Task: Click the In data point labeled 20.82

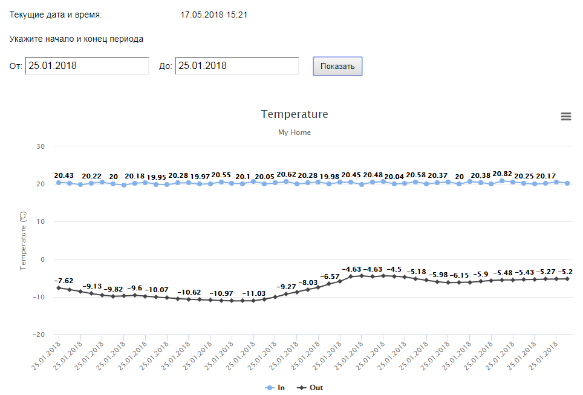Action: click(502, 181)
